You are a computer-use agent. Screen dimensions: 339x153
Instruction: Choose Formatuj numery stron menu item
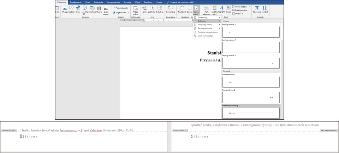point(208,32)
